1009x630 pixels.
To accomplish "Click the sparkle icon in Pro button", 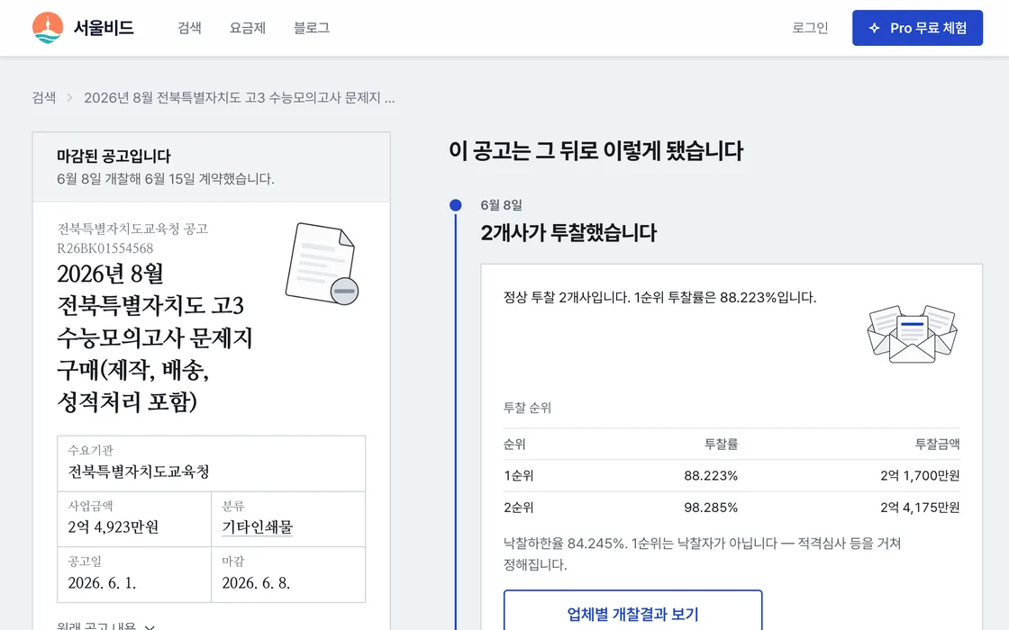I will point(874,28).
